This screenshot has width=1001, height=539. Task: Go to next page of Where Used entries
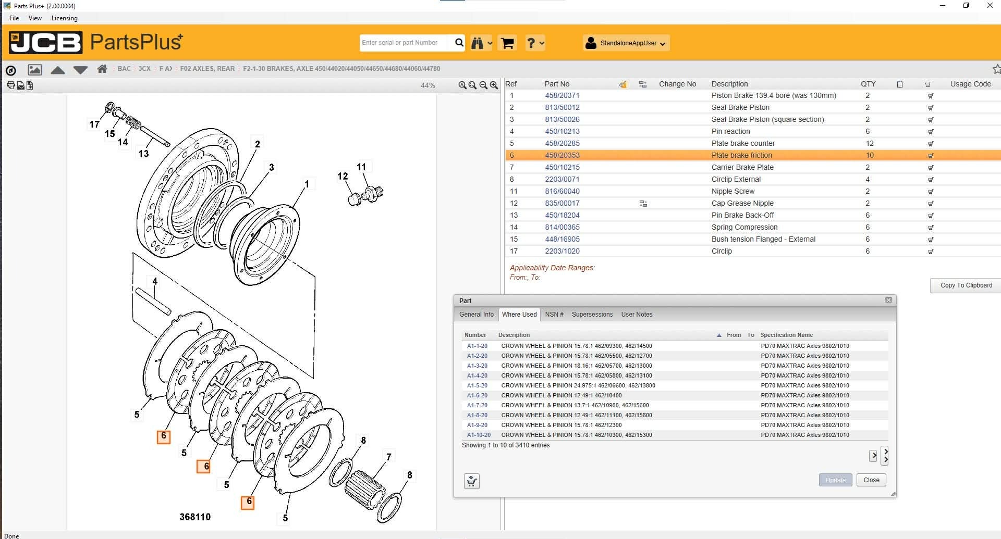click(x=873, y=456)
